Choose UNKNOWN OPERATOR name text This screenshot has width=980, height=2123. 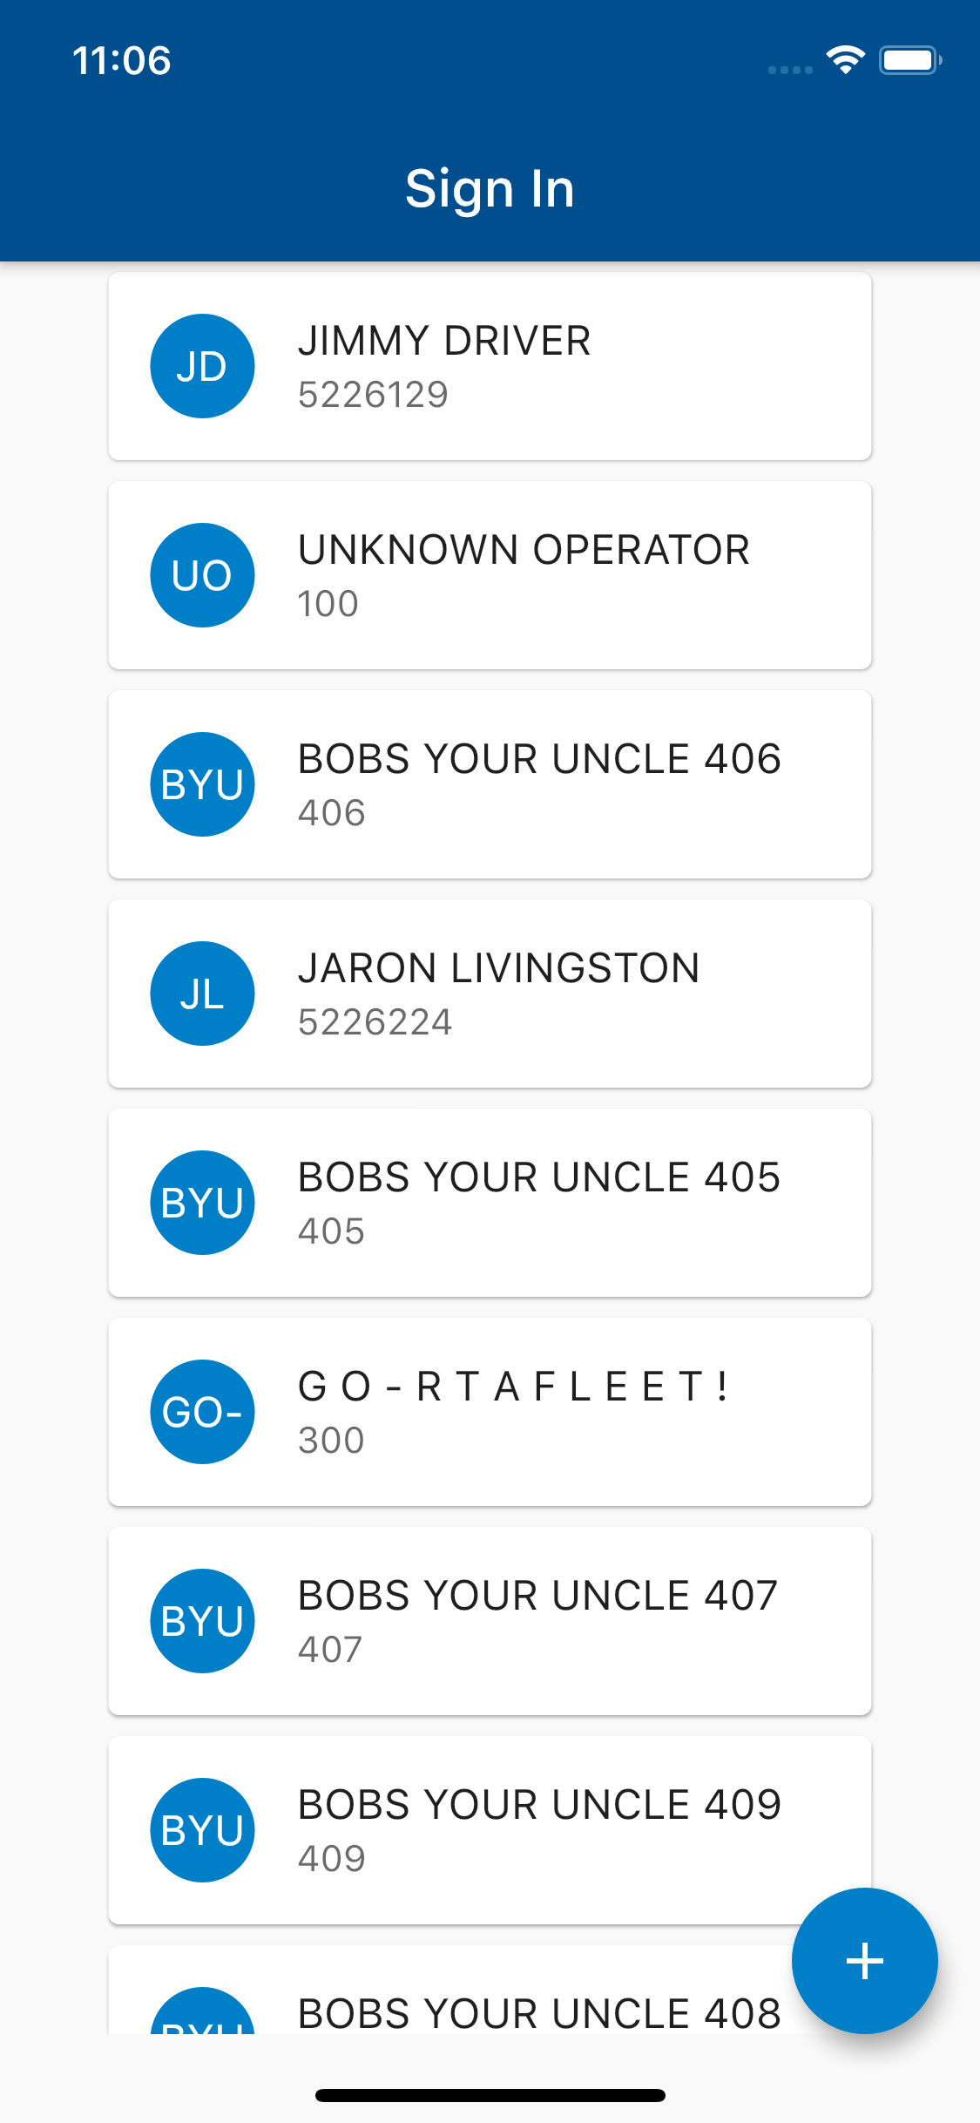pos(524,550)
